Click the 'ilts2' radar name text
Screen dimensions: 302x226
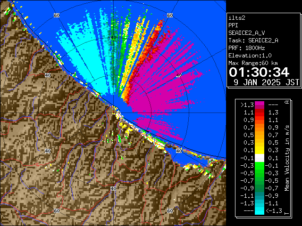point(237,18)
